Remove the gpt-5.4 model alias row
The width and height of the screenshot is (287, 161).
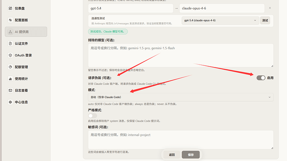(x=270, y=8)
